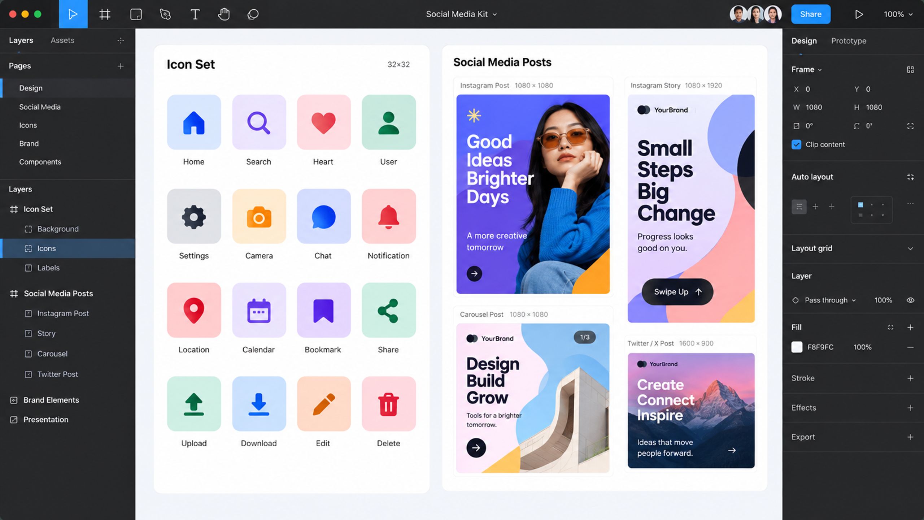Open the Social Media page
Screen dimensions: 924x520
tap(68, 107)
